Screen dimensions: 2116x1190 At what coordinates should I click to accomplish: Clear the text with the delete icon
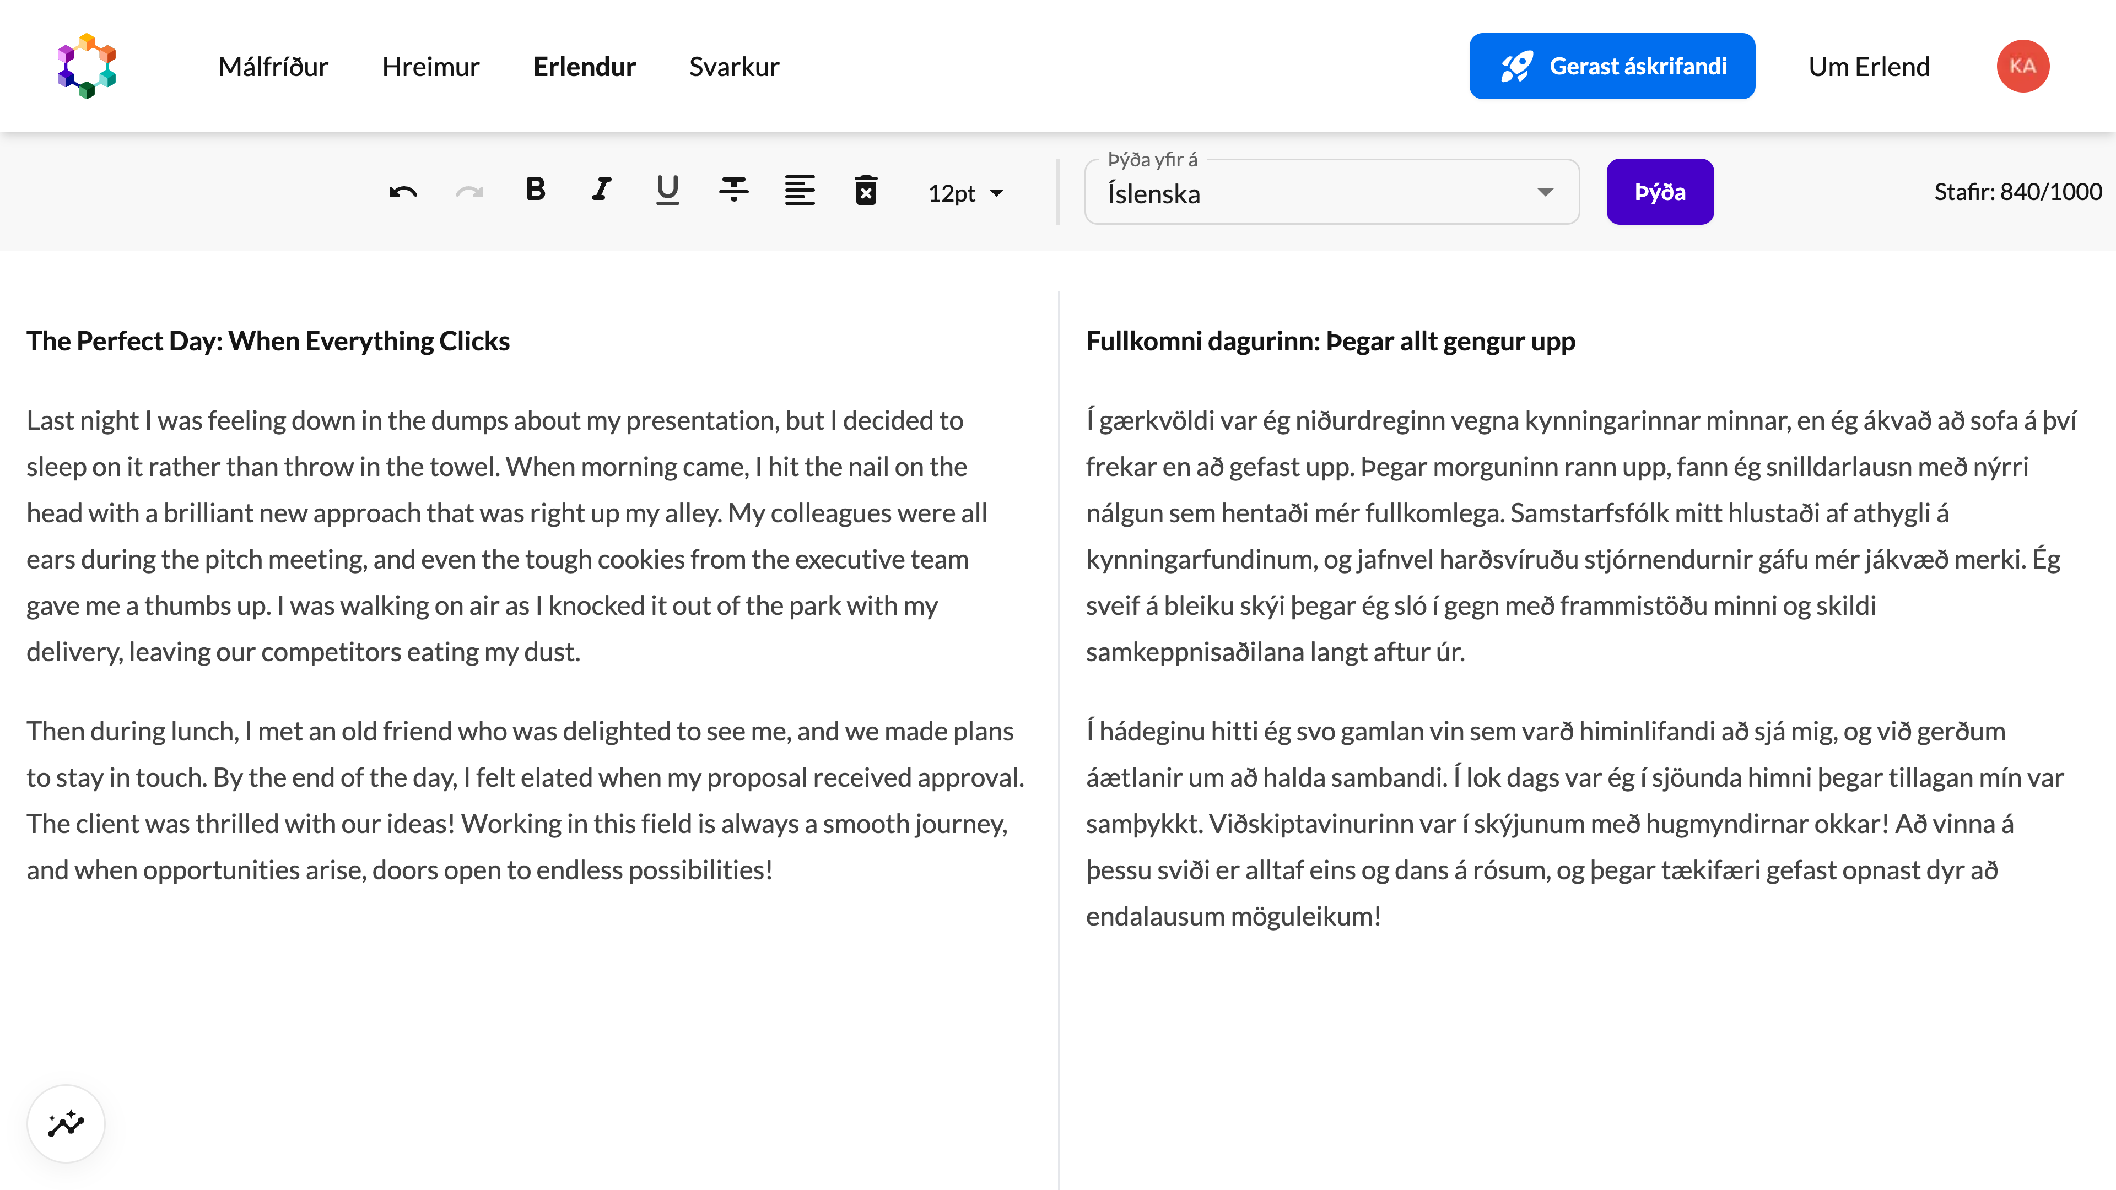pos(866,191)
